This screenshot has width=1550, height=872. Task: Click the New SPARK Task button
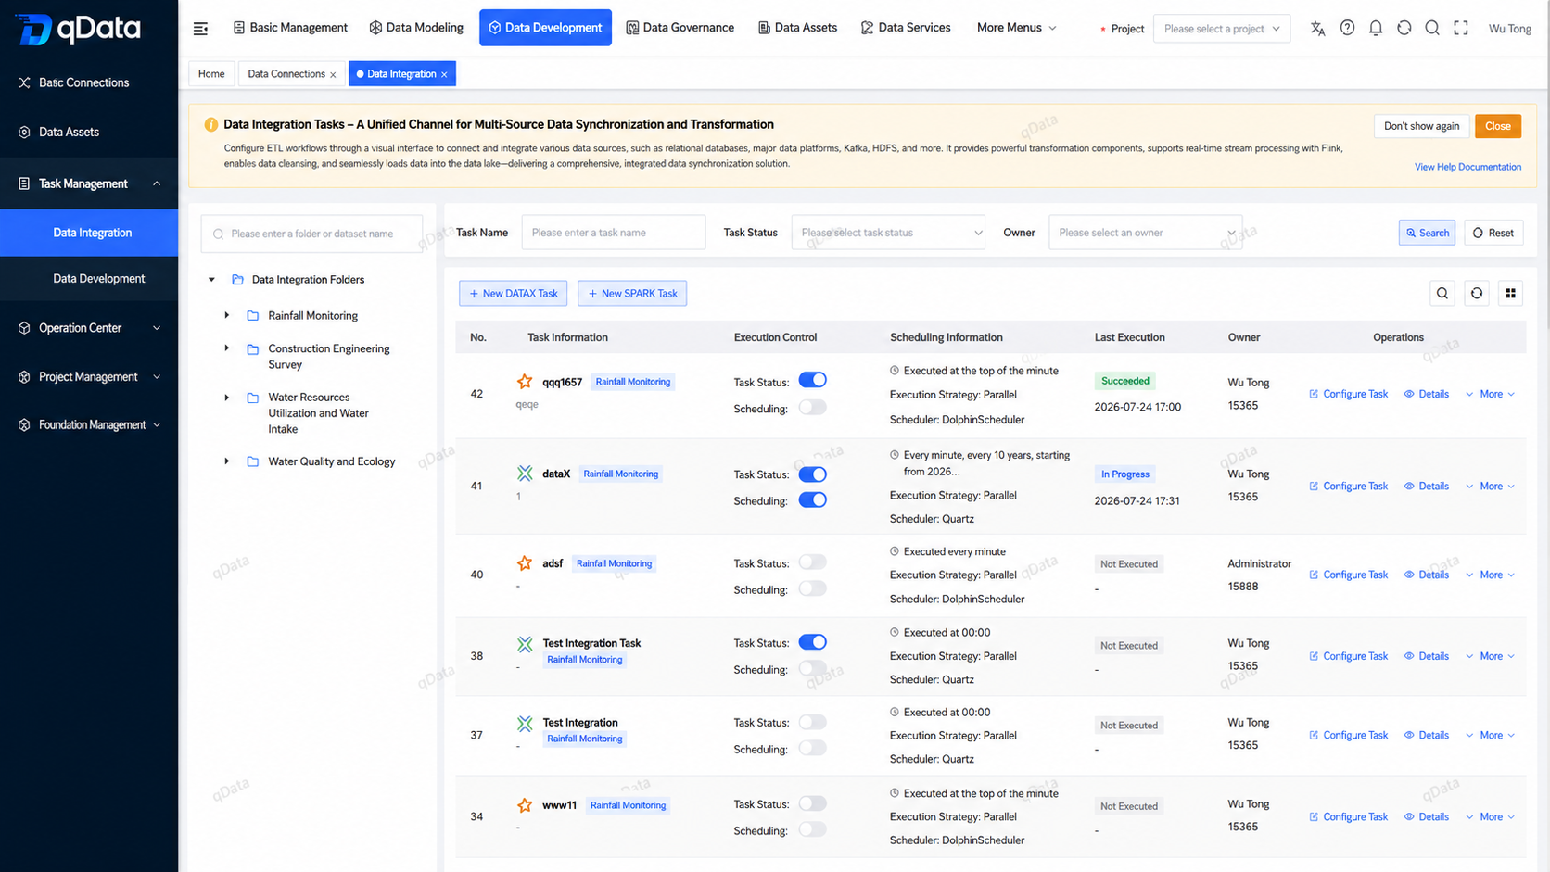[632, 294]
